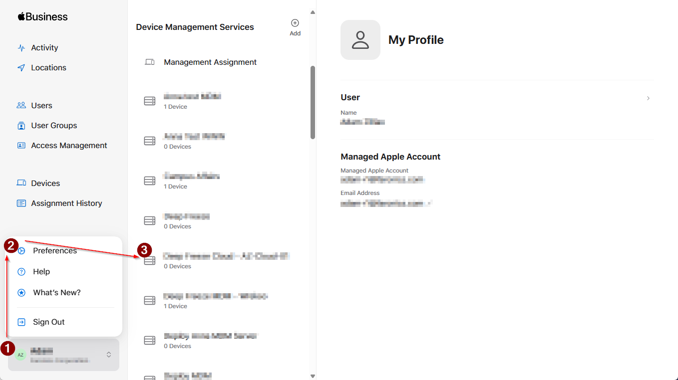678x380 pixels.
Task: Select the Users people icon
Action: click(x=21, y=106)
